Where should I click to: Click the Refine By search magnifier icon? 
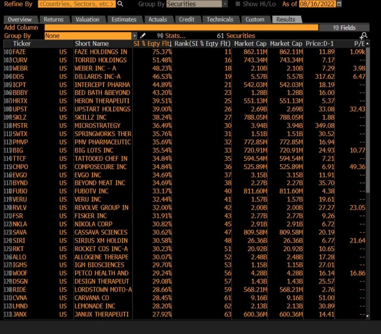tap(120, 4)
